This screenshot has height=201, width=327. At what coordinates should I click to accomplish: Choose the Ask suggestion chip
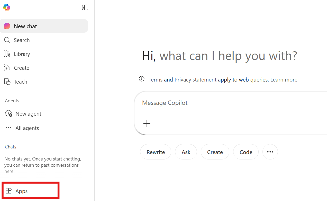[186, 152]
